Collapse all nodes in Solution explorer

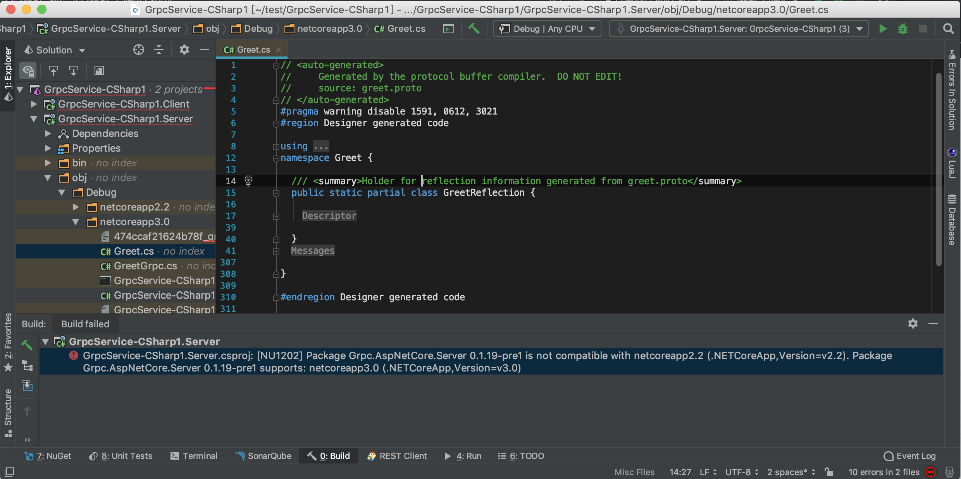tap(159, 50)
